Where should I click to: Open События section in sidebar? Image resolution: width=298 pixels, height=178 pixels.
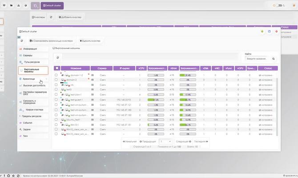[33, 123]
